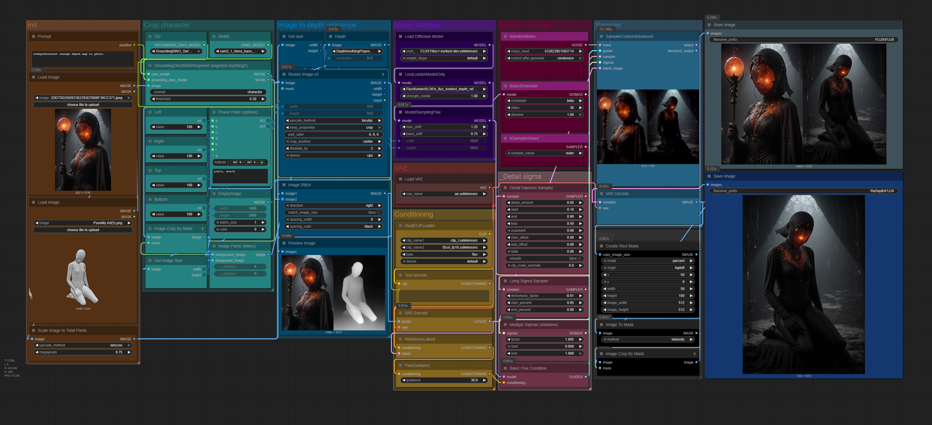Open the vae_name ae.safetensors selector
The height and width of the screenshot is (425, 932).
point(444,194)
